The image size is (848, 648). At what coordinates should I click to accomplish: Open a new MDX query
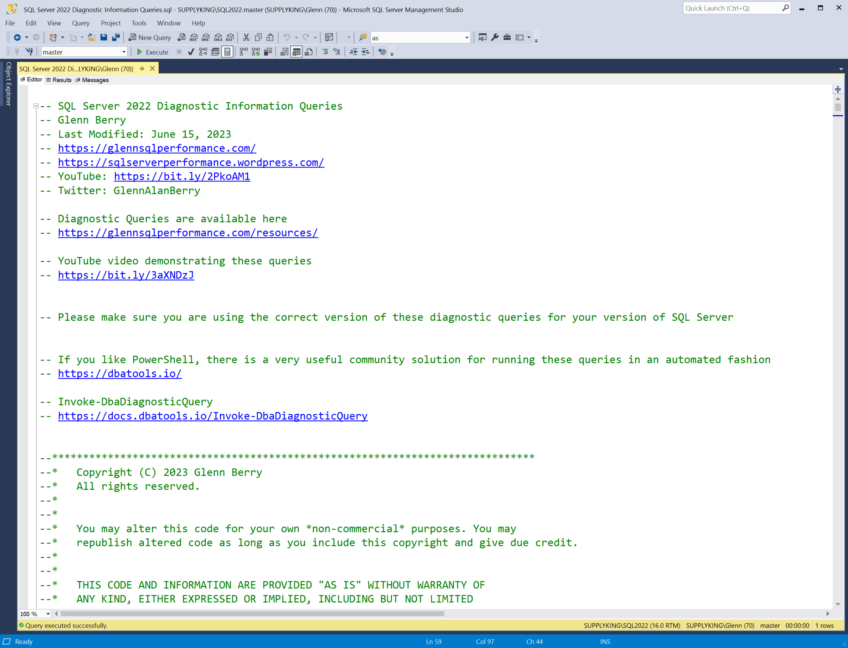point(194,37)
